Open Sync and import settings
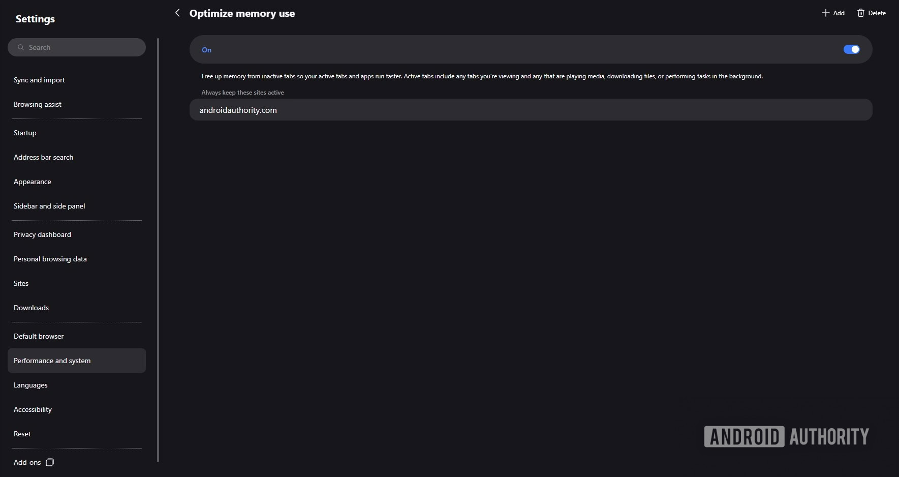The width and height of the screenshot is (899, 477). [39, 80]
